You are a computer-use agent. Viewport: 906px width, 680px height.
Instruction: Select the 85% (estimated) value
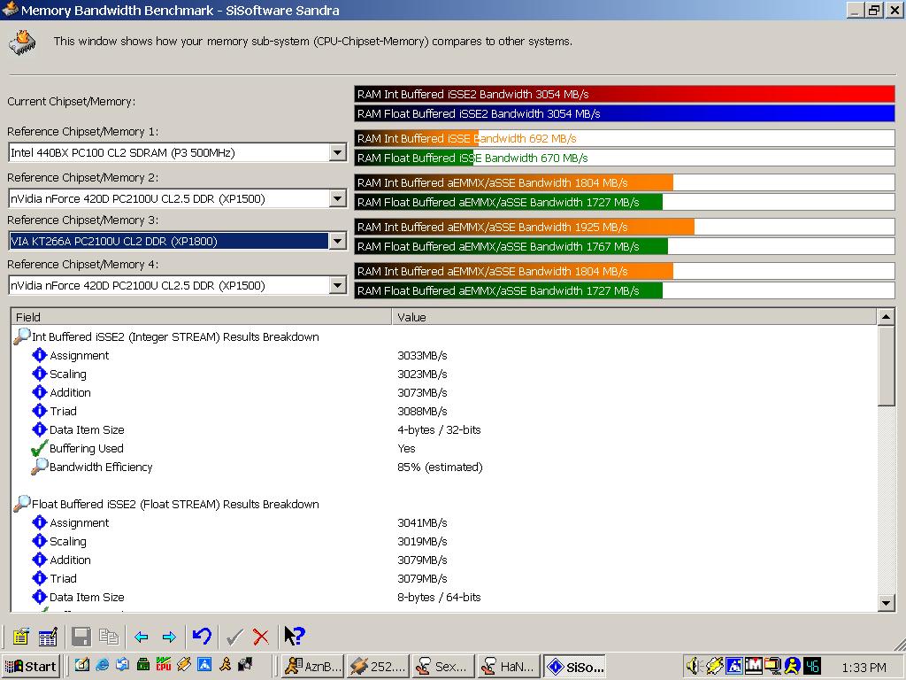(x=440, y=467)
